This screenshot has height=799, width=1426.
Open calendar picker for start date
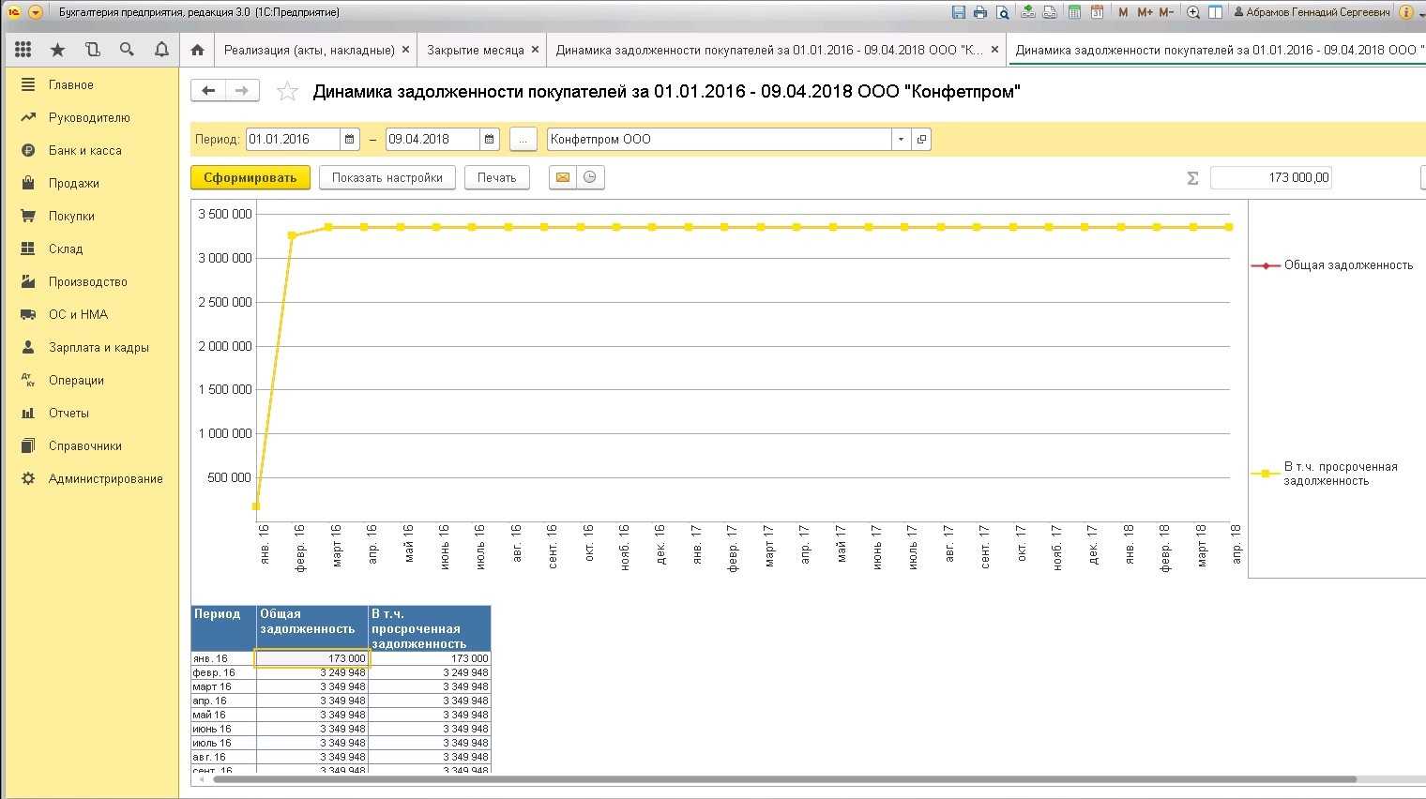click(349, 139)
